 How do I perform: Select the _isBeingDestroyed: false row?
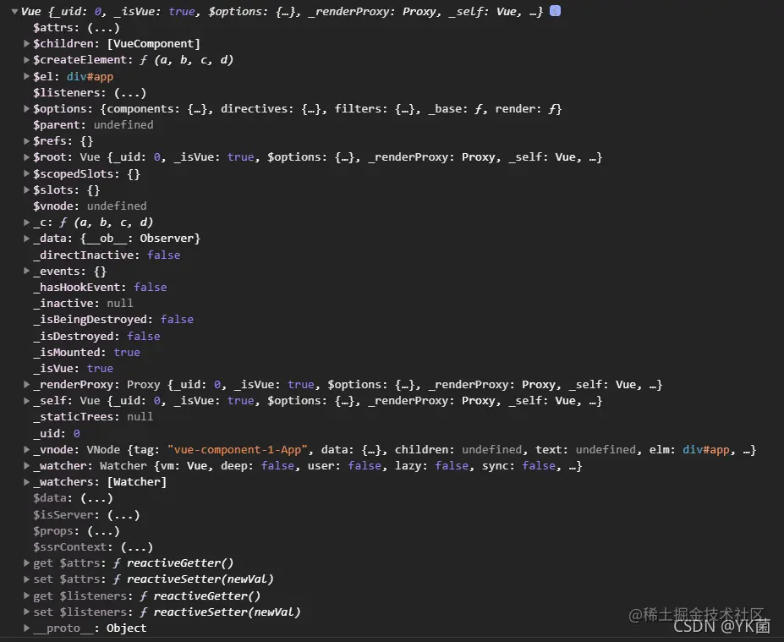click(x=113, y=320)
